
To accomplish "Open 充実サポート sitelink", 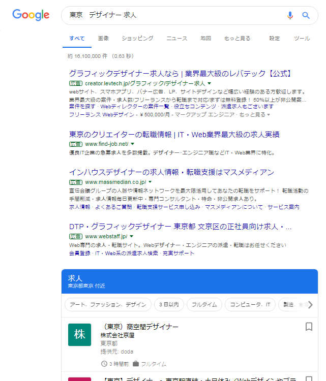I will click(179, 253).
